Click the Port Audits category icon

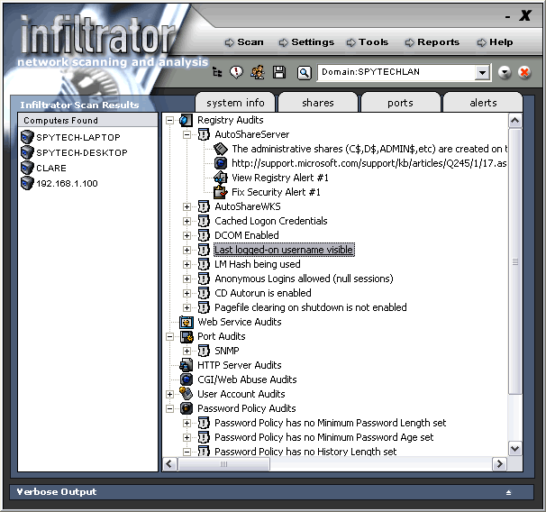coord(187,336)
